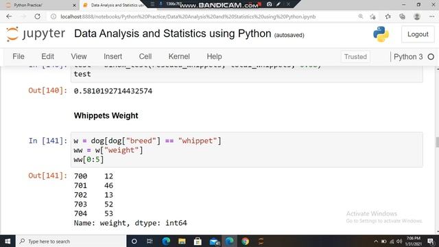The height and width of the screenshot is (247, 439).
Task: Open the Cell menu
Action: pyautogui.click(x=145, y=56)
